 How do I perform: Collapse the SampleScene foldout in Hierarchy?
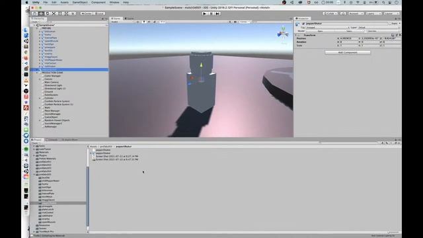(x=34, y=25)
